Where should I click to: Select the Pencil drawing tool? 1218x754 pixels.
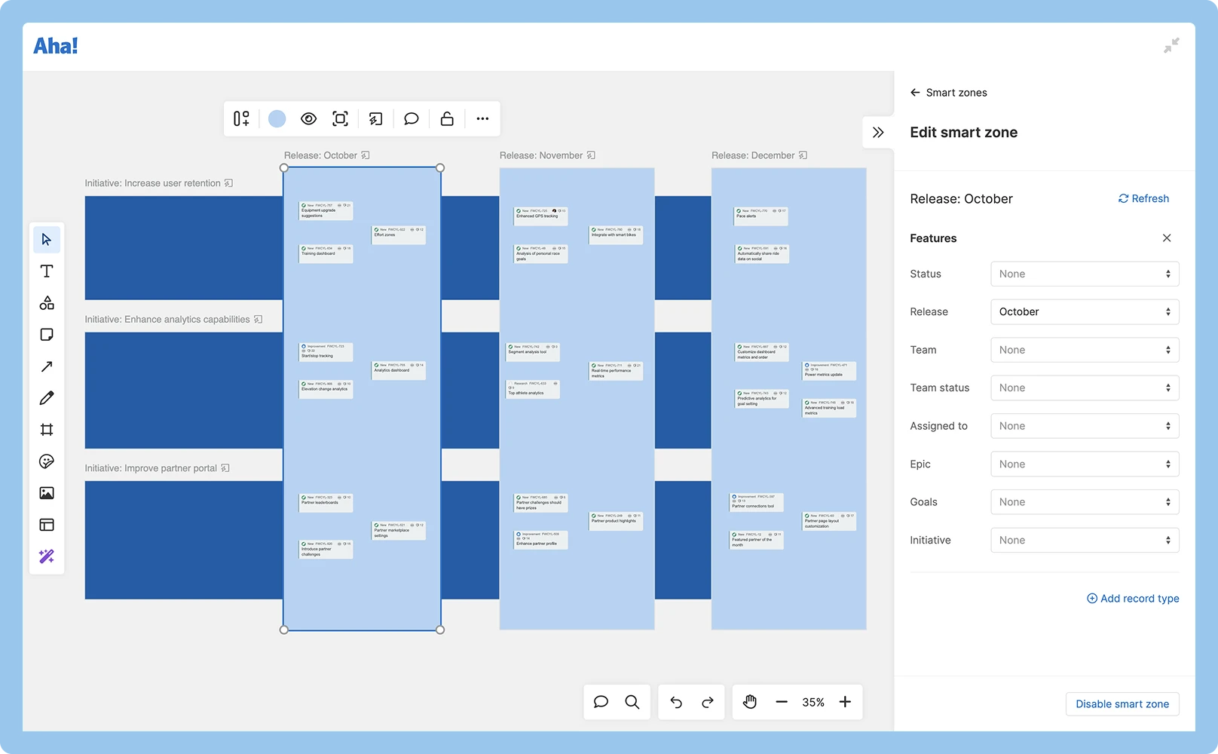point(47,397)
